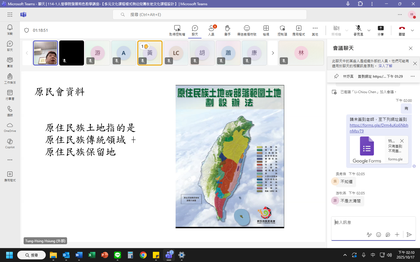Open the Share screen tray

(x=381, y=30)
